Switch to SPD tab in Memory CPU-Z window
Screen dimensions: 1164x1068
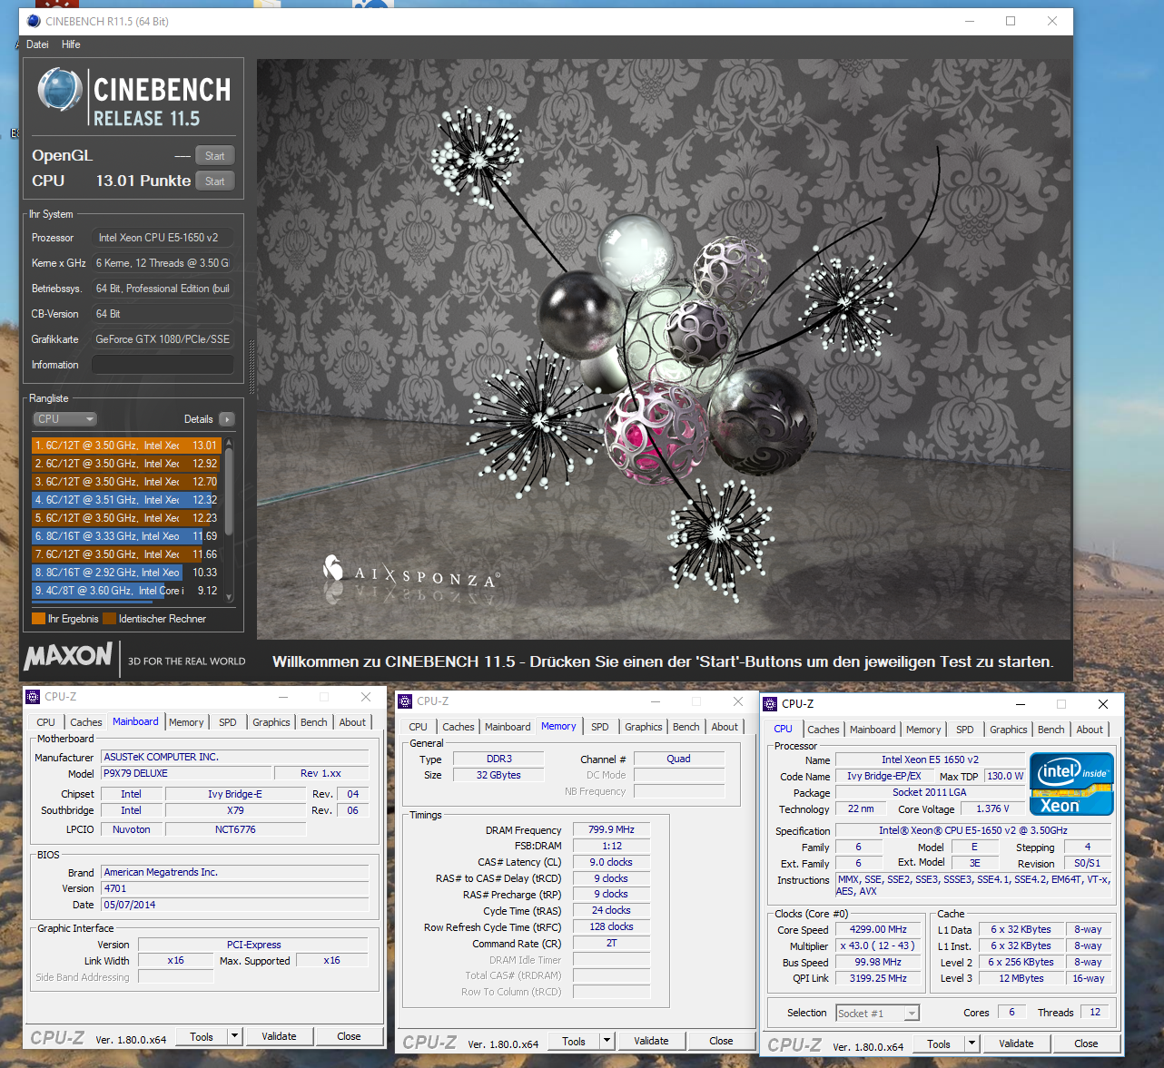[x=600, y=727]
